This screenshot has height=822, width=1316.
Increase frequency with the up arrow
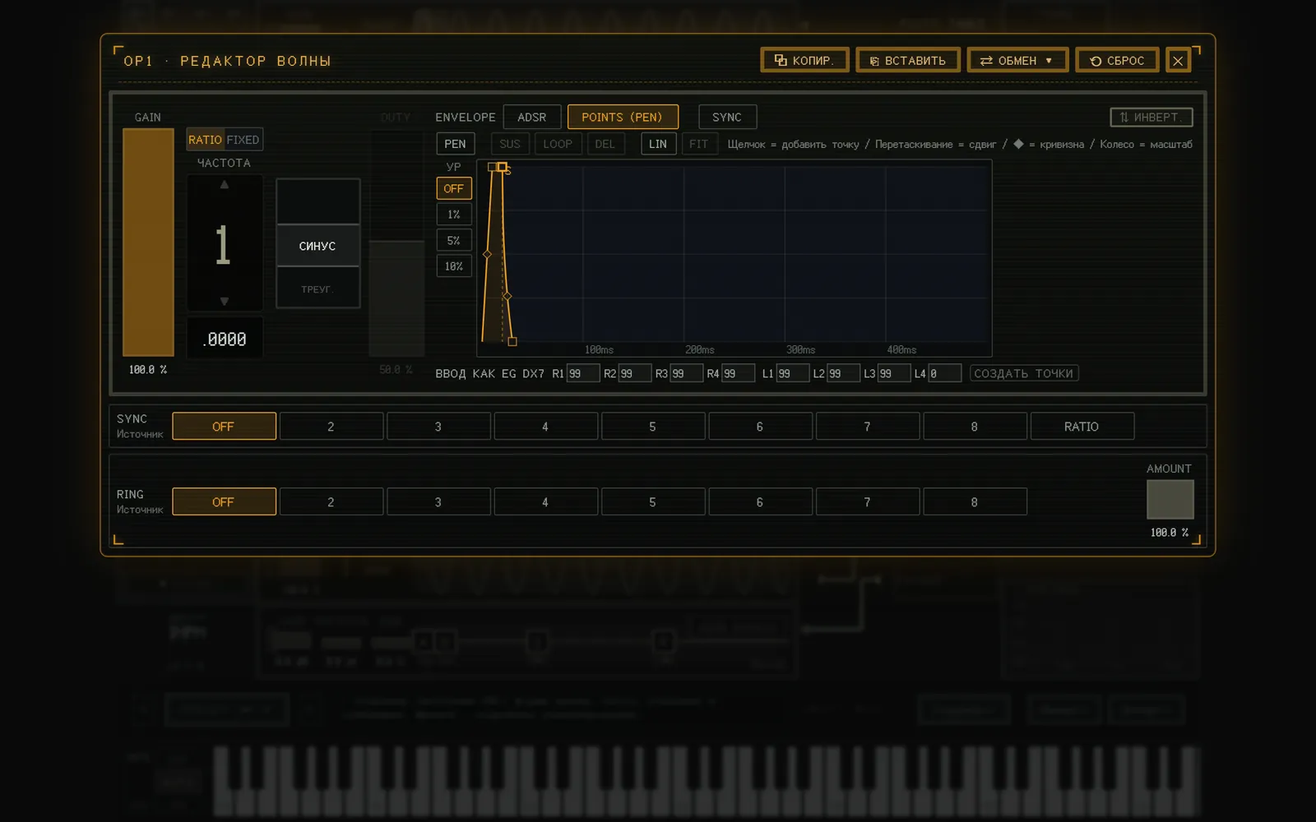click(x=224, y=185)
